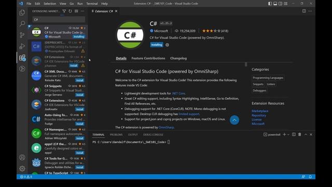Kill the terminal with trash icon
Viewport: 332px width, 187px height.
(300, 135)
